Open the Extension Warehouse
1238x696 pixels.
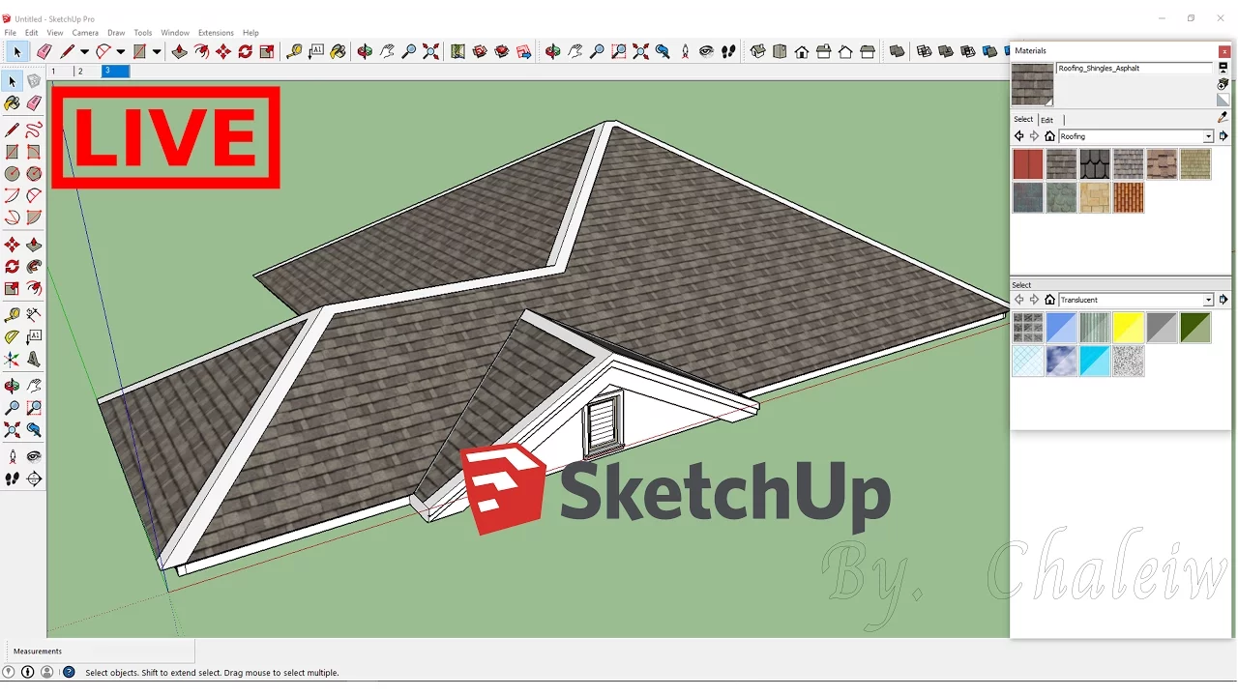pos(502,51)
